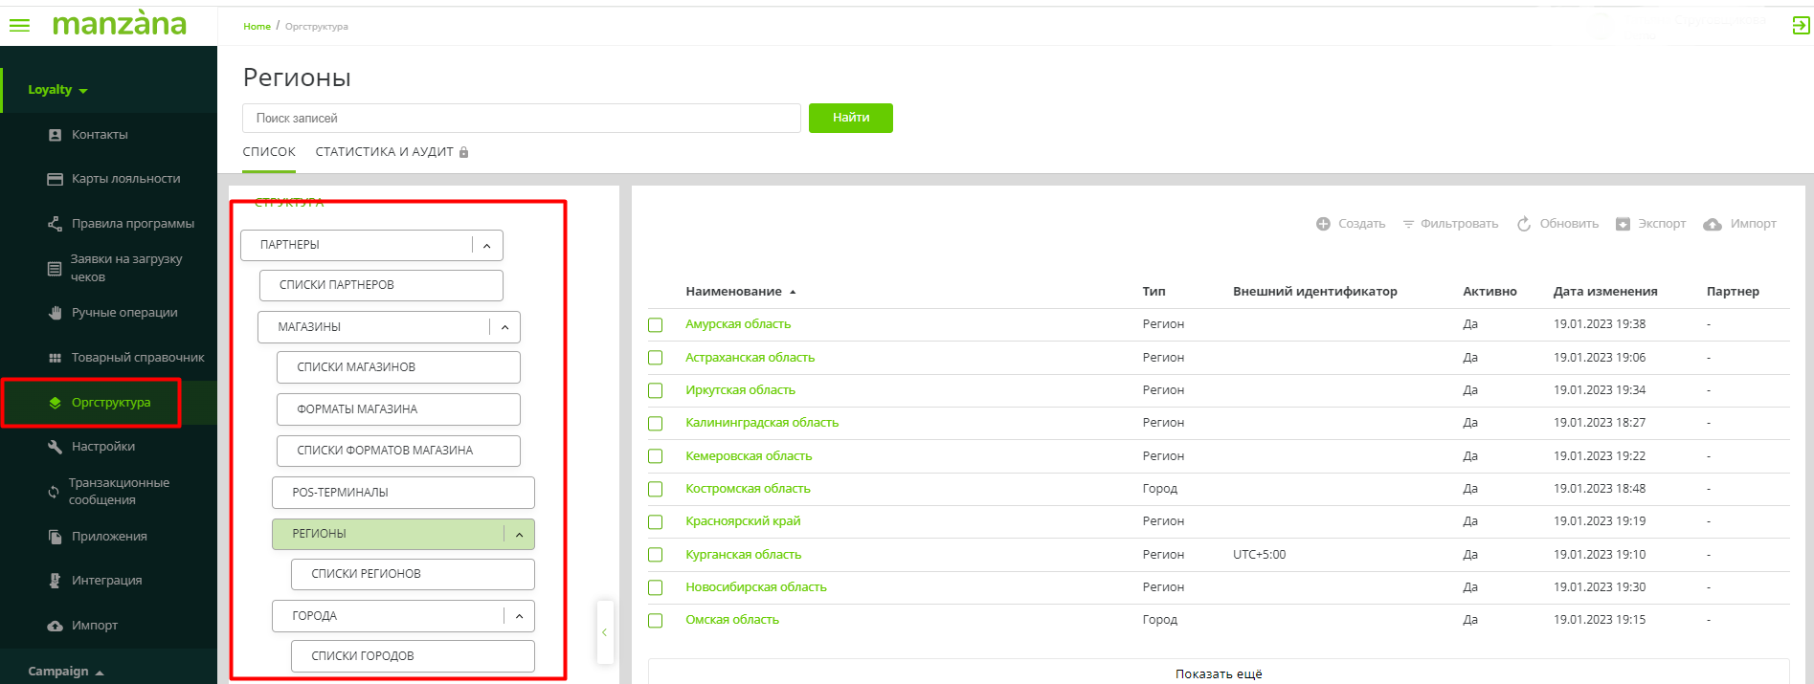Switch to СТАТИСТИКА И АУДИТ tab
Image resolution: width=1814 pixels, height=684 pixels.
click(x=384, y=152)
